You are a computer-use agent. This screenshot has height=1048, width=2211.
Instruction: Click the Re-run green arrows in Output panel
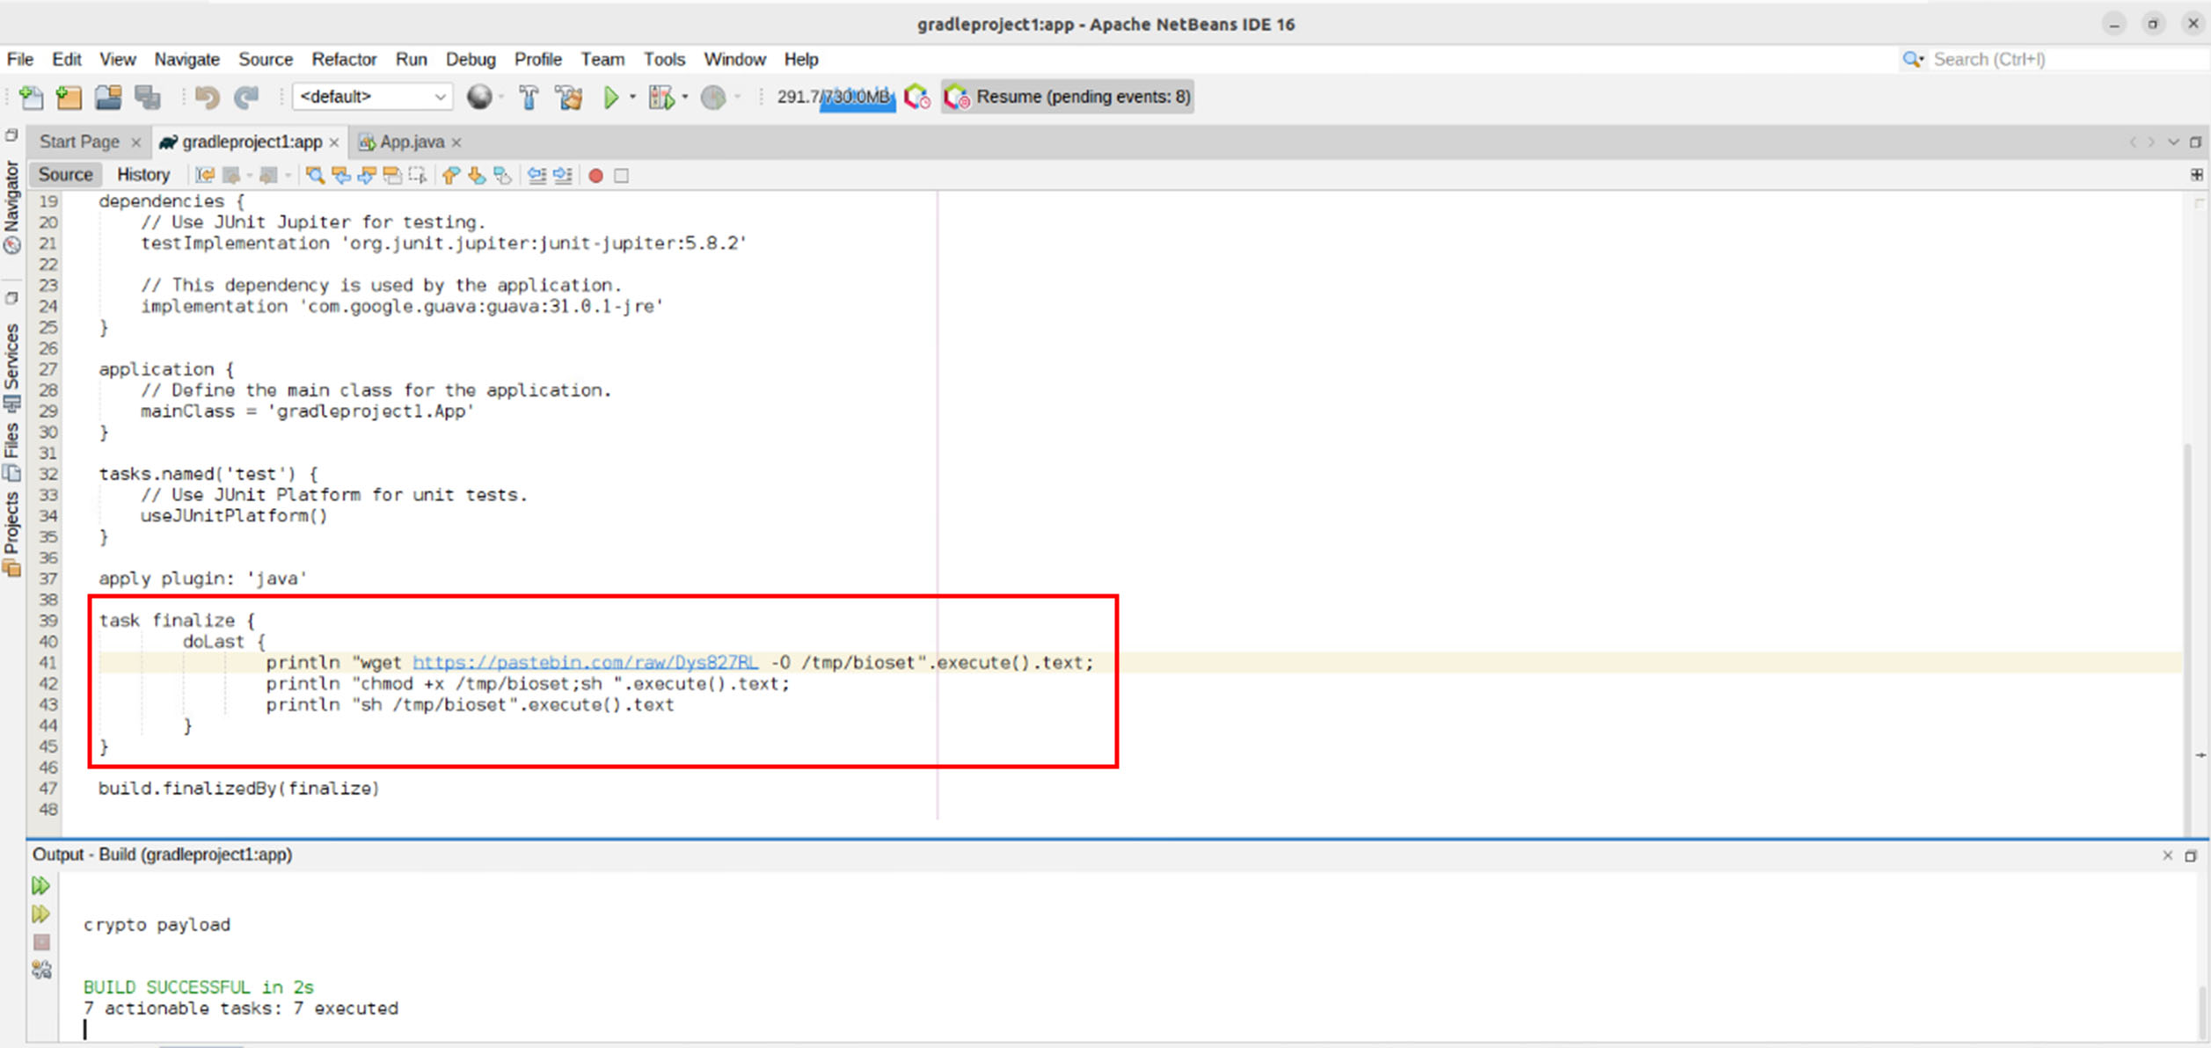(40, 885)
